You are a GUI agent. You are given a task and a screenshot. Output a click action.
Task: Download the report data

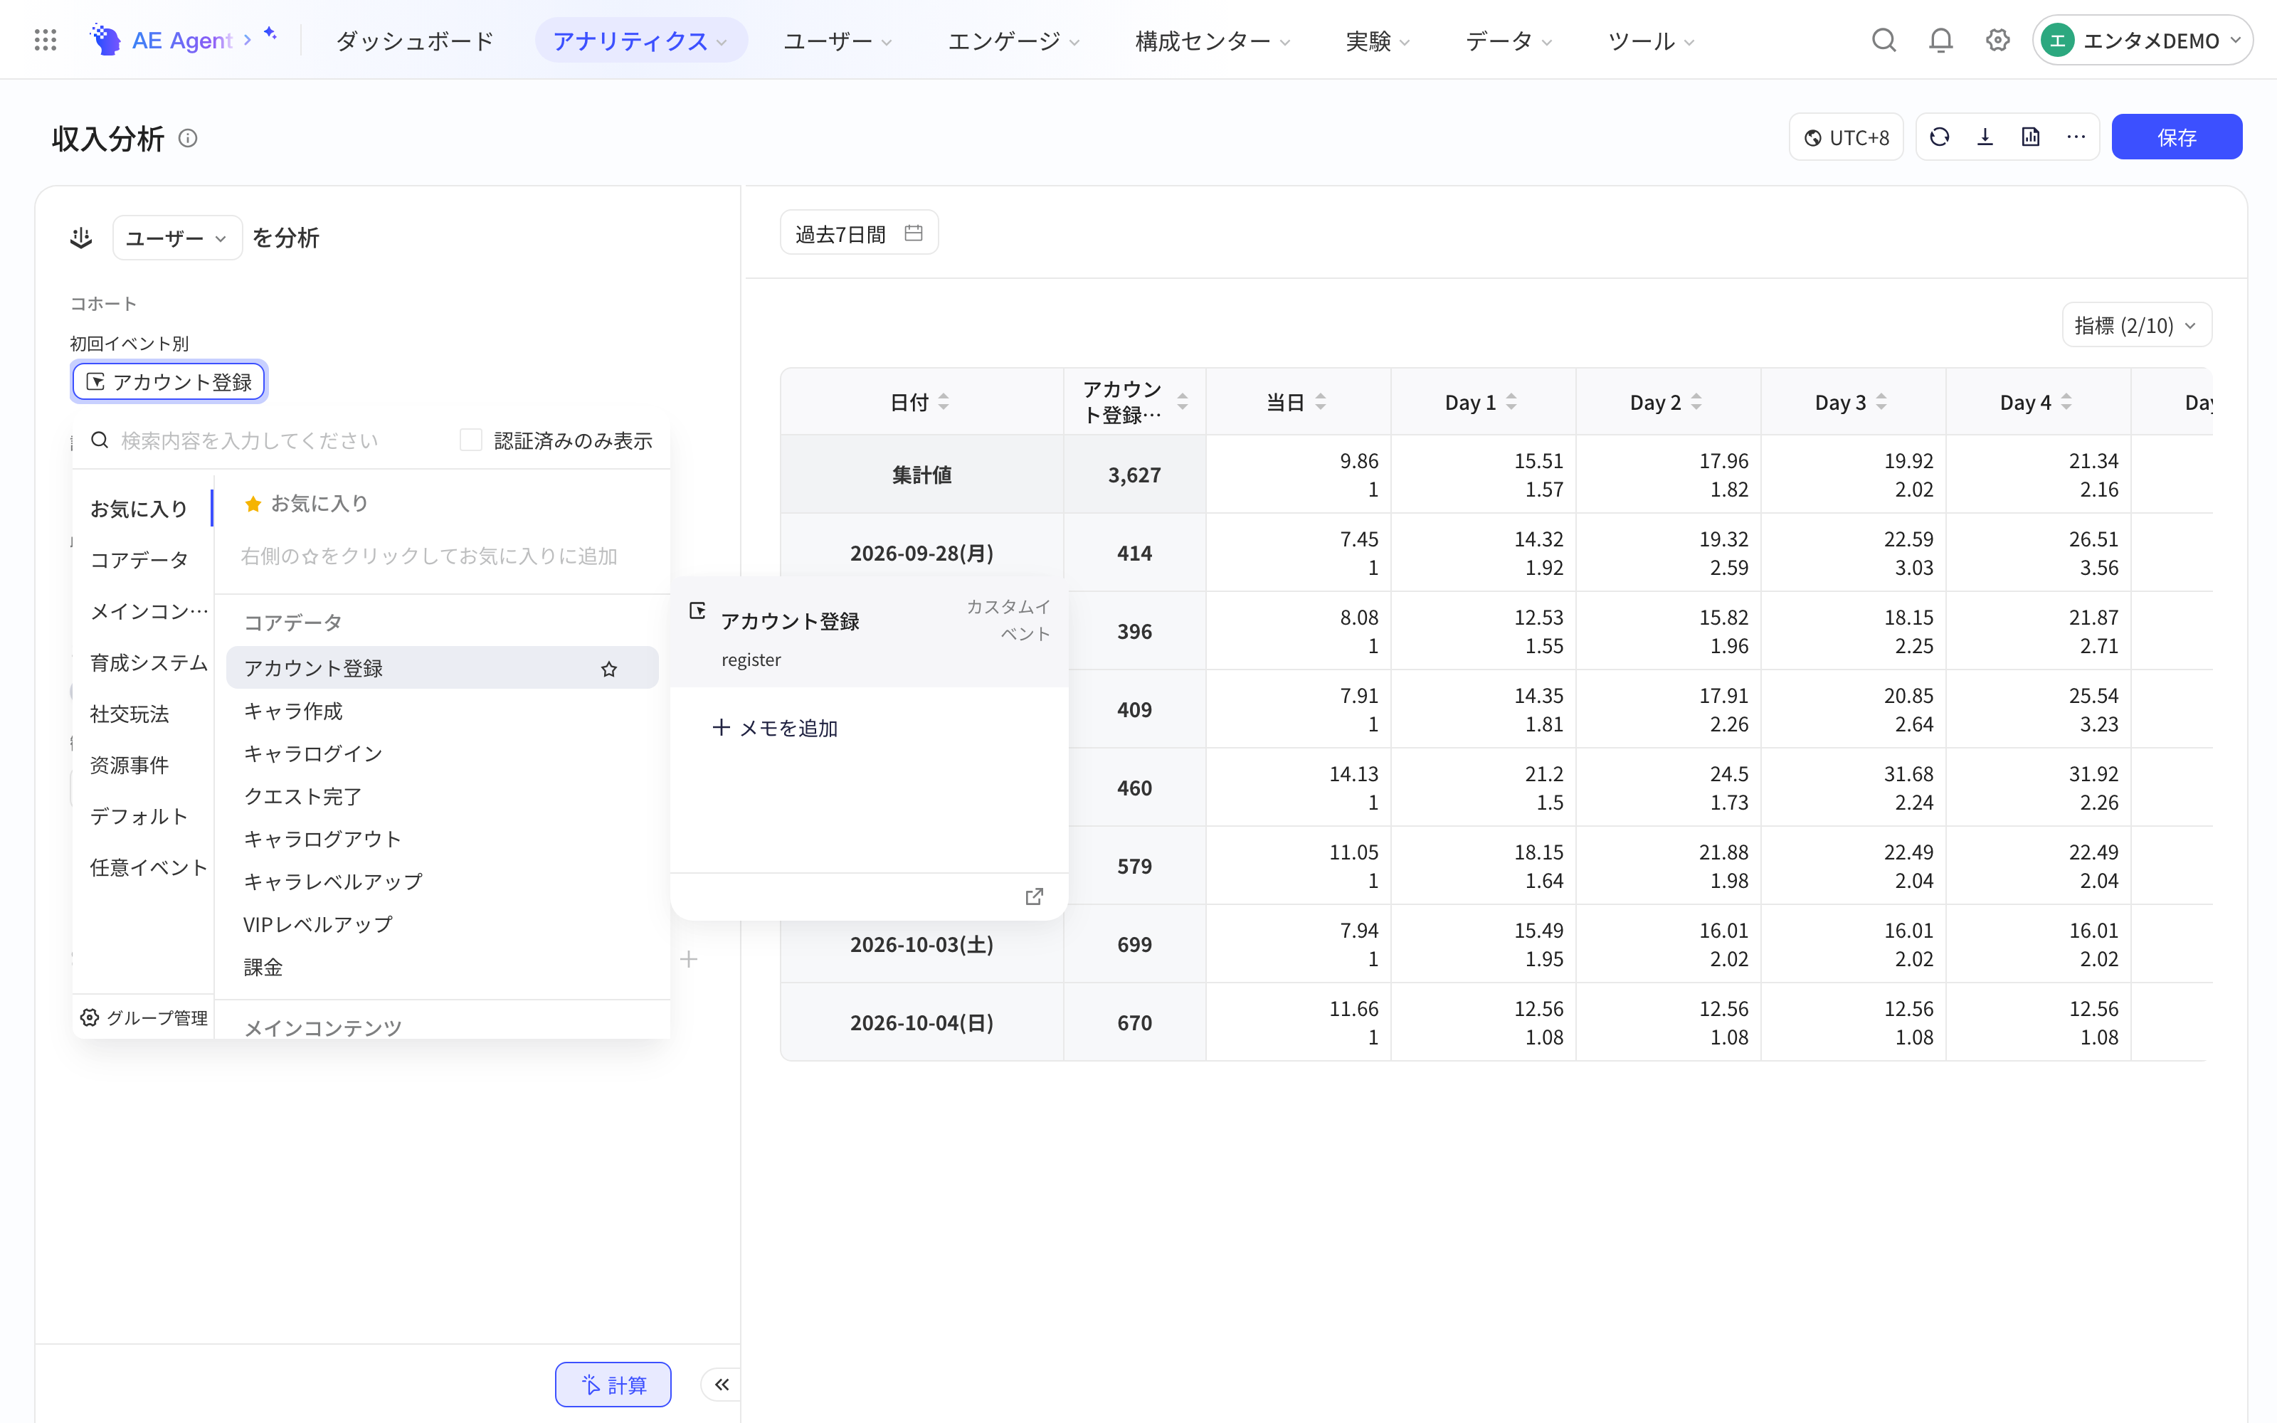click(1985, 137)
